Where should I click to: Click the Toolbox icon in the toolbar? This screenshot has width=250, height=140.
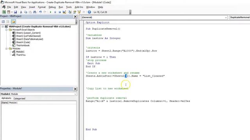84,12
